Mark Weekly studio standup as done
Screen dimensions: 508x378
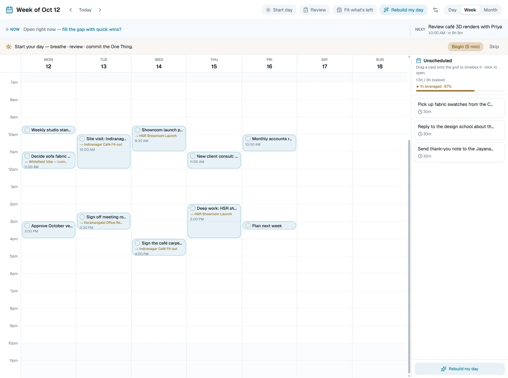(27, 130)
